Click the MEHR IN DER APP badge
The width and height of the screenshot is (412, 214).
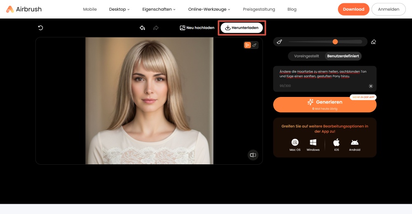pos(363,97)
